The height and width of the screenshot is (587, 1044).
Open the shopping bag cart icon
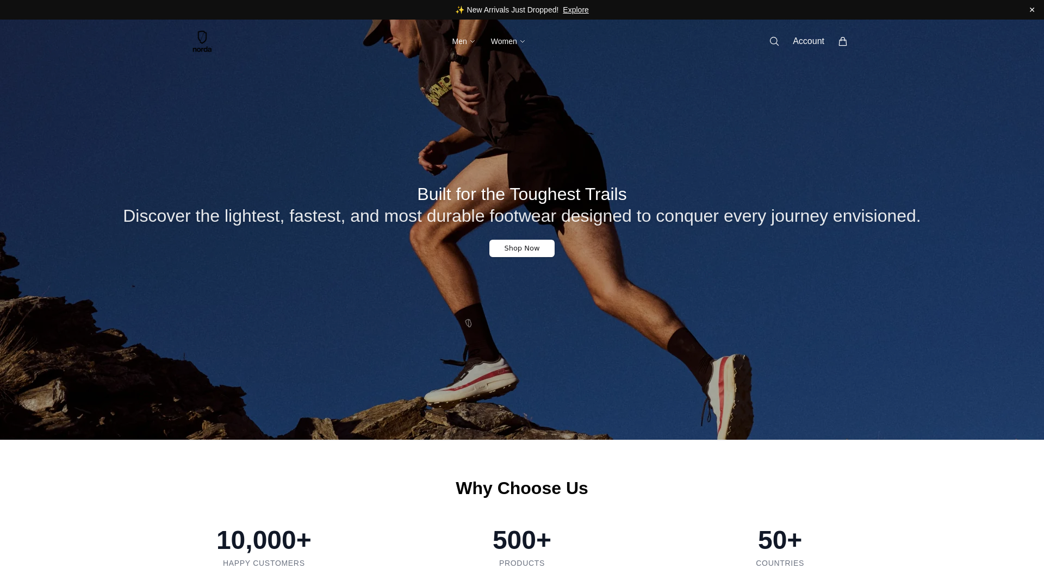click(x=843, y=41)
